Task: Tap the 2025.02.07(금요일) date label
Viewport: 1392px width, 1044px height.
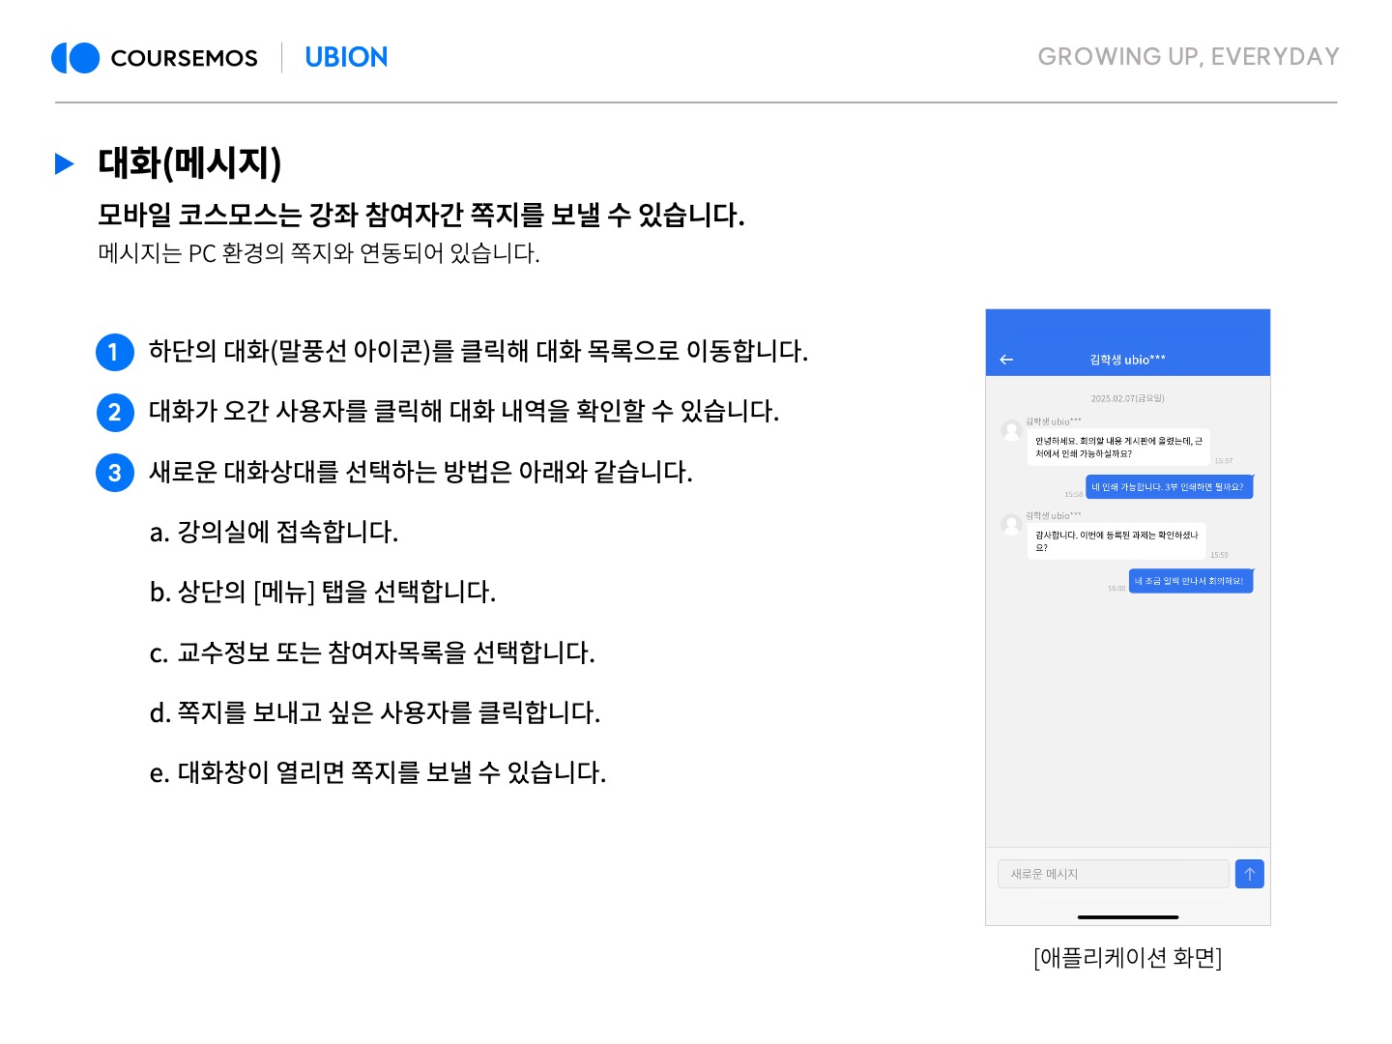Action: coord(1127,398)
